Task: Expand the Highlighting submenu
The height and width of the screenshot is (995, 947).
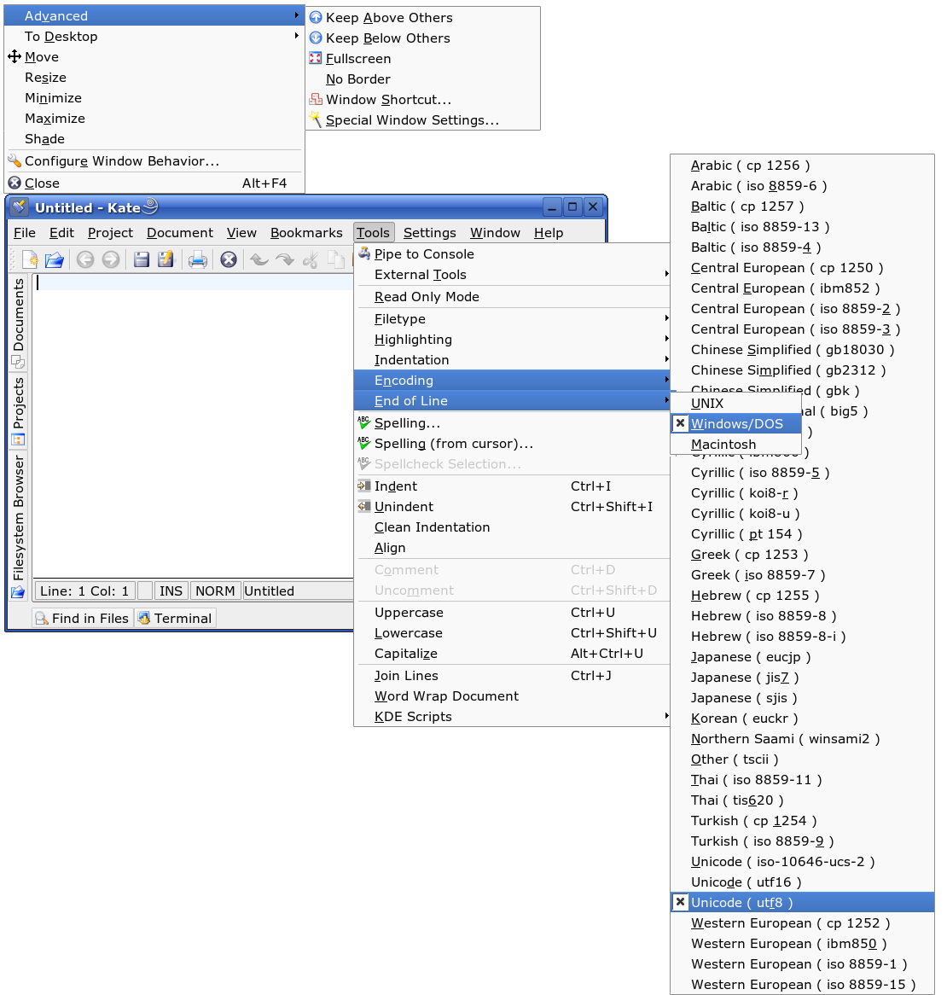Action: click(512, 340)
